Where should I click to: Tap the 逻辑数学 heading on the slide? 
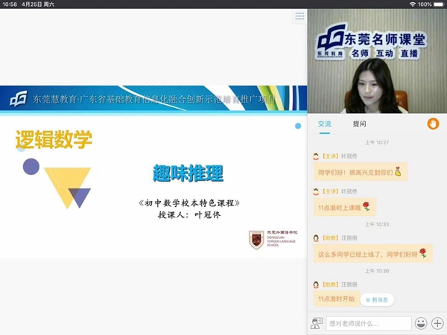point(54,139)
